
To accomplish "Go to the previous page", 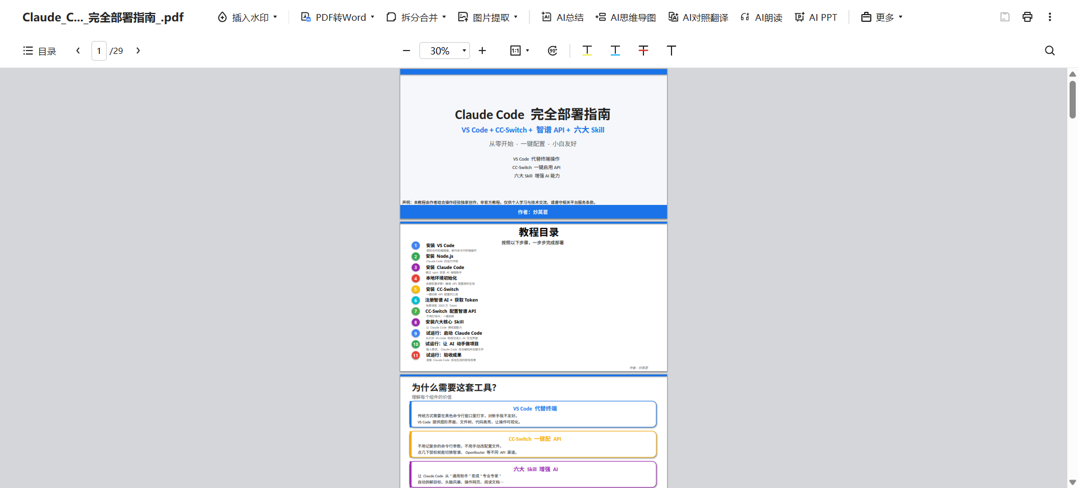I will pos(78,51).
